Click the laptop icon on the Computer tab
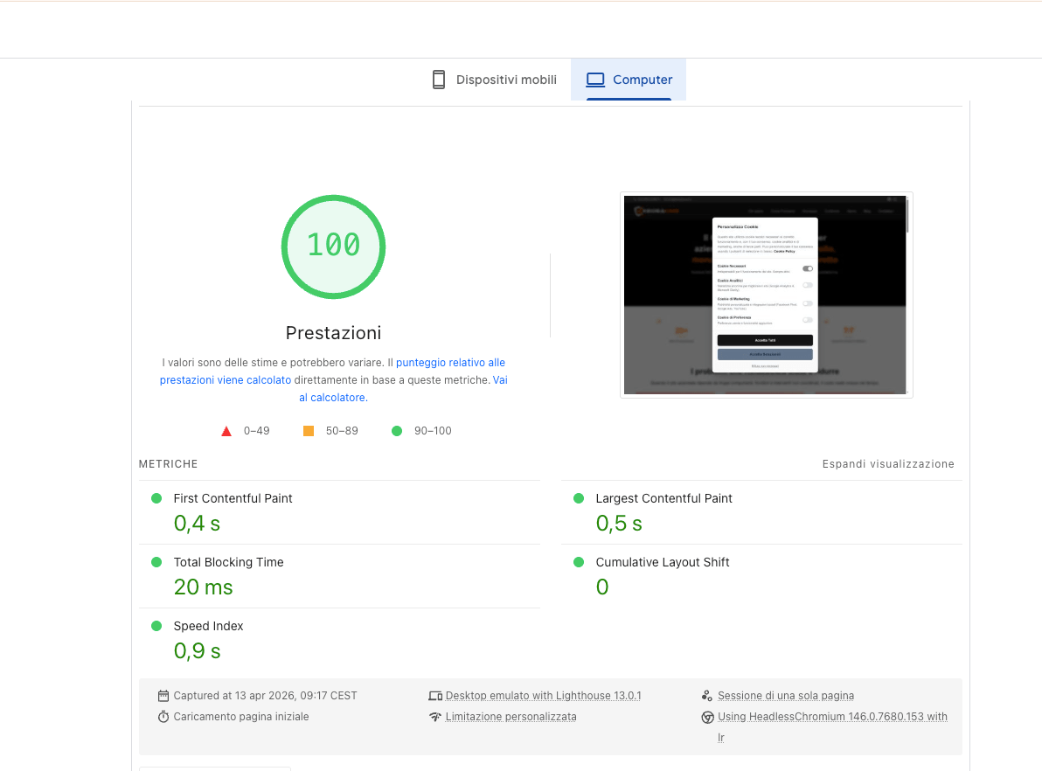Screen dimensions: 1042x771 coord(595,79)
